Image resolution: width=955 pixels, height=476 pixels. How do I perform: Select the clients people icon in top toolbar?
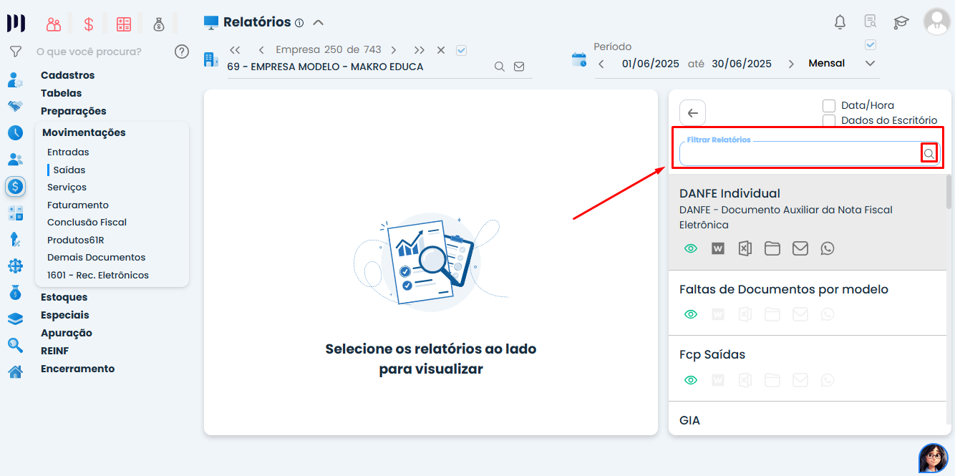(x=53, y=24)
